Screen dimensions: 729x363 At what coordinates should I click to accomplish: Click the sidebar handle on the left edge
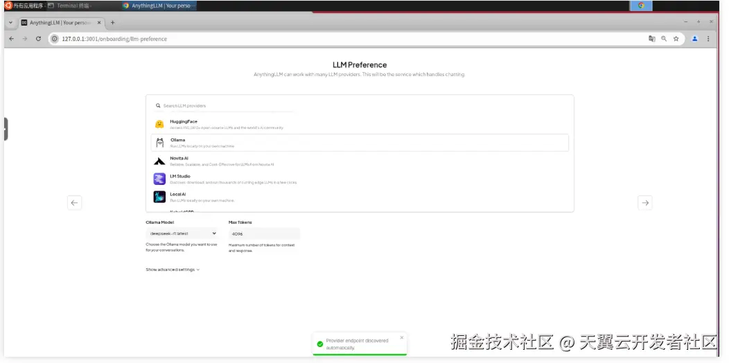[x=6, y=129]
